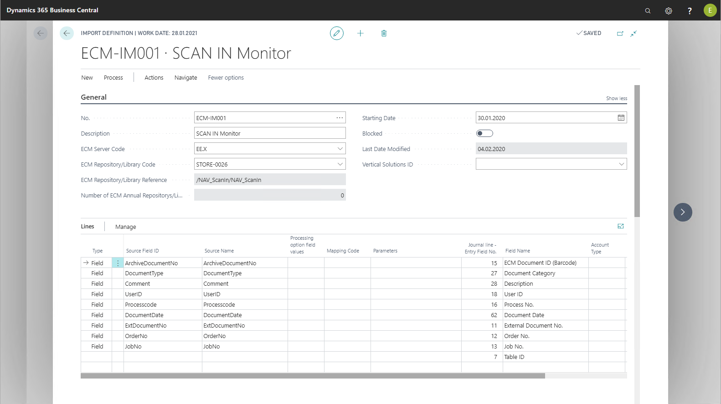Click the collapse page arrows icon
The image size is (721, 404).
633,33
